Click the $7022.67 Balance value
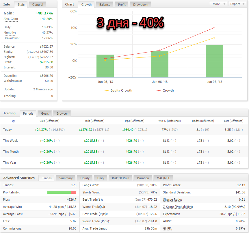 [x=47, y=47]
